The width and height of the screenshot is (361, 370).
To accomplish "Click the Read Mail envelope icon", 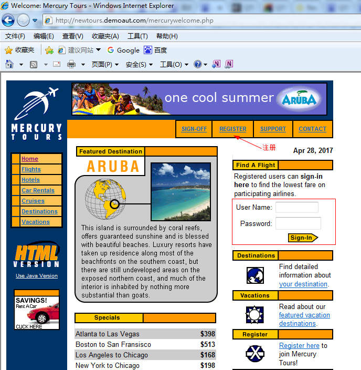I will coord(56,64).
